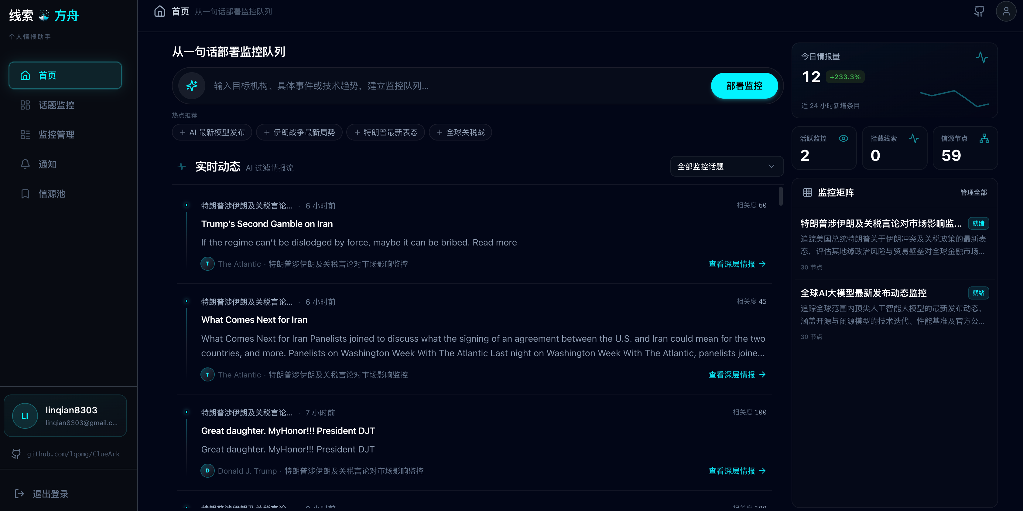
Task: Add the 伊朗战争最新局势 suggestion
Action: [x=299, y=132]
